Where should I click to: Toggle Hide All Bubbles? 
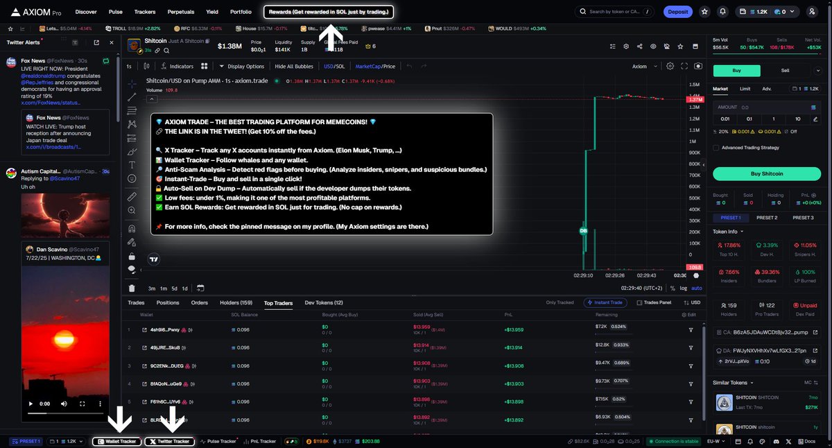point(294,67)
